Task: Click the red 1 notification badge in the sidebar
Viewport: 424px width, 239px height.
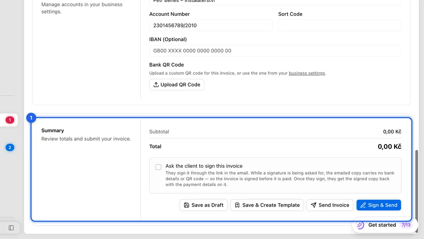Action: 10,120
